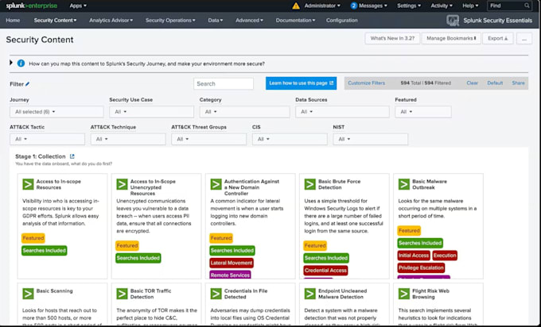Open the Apps menu
Screen dimensions: 541x327
coord(78,6)
